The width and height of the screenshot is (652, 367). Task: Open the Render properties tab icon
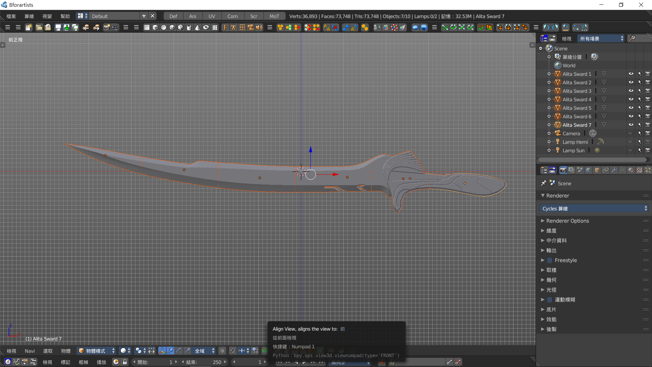click(x=563, y=170)
